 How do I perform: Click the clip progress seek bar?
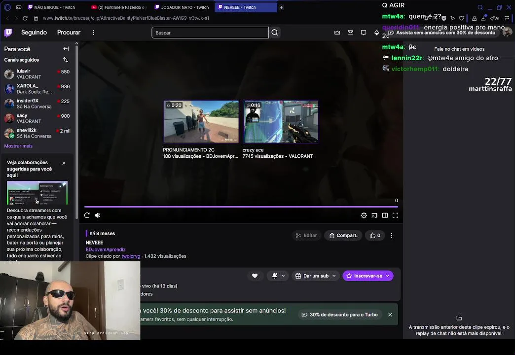coord(241,207)
